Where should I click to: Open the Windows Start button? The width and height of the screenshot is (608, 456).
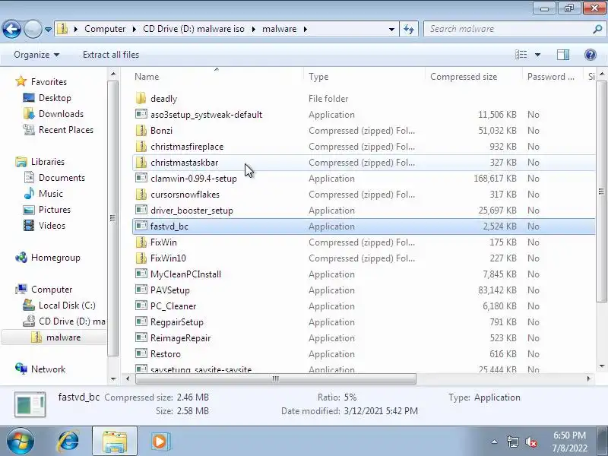21,441
